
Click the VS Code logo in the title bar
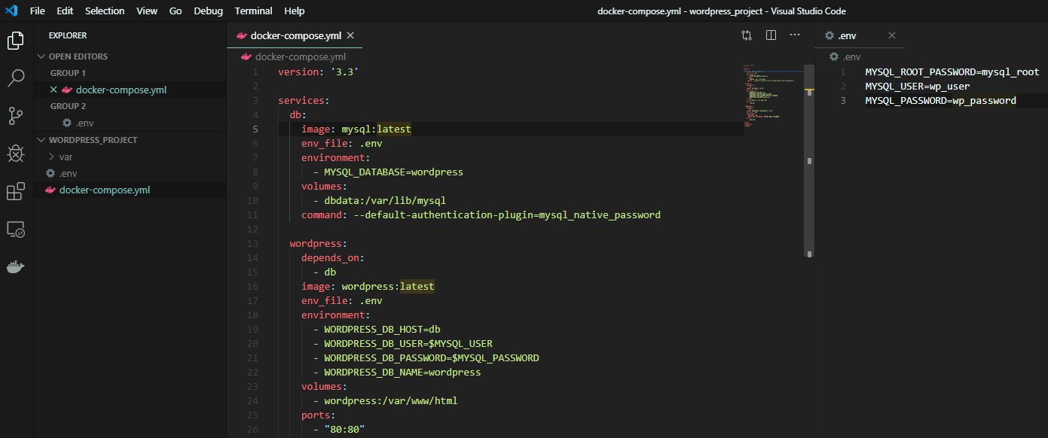[11, 11]
